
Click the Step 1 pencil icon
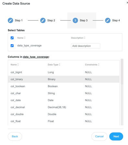(x=10, y=20)
